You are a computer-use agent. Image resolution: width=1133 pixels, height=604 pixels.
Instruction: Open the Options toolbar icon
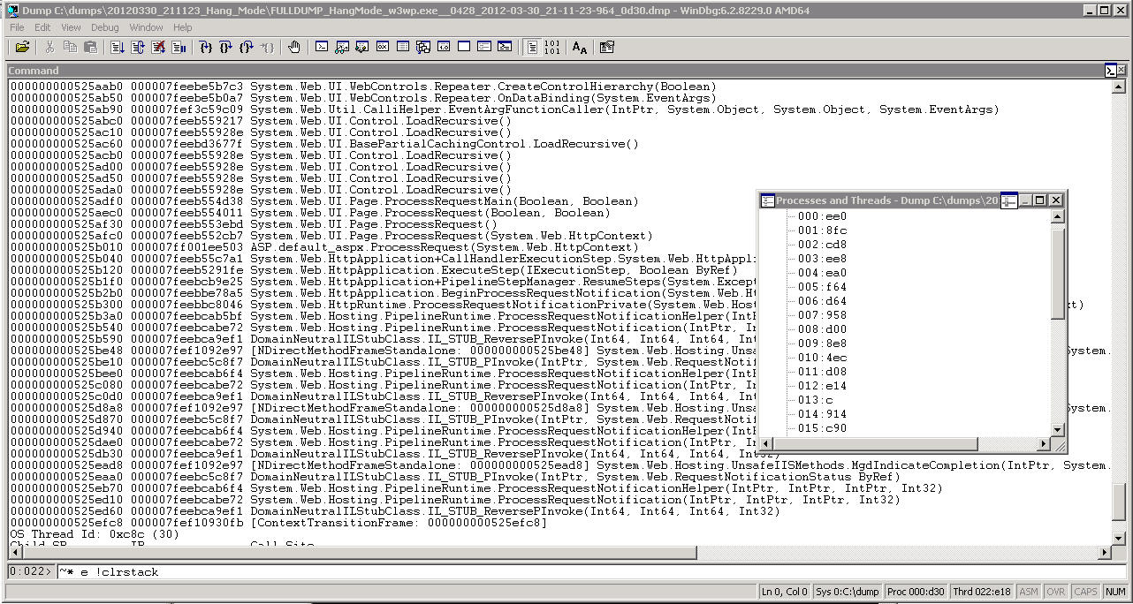pyautogui.click(x=606, y=47)
